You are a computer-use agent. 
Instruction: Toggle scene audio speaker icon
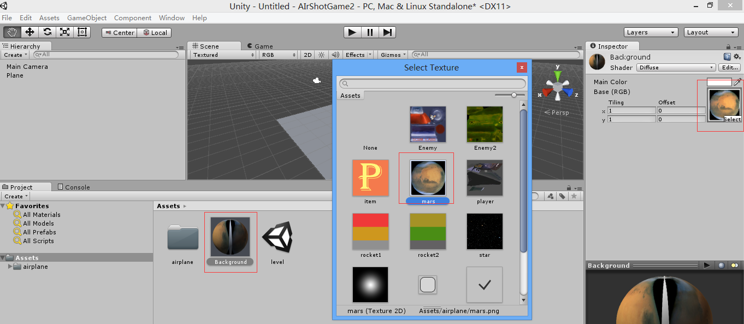point(335,55)
